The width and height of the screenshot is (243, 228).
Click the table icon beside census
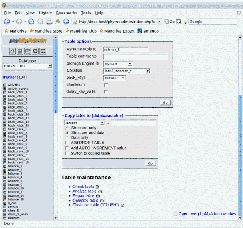pyautogui.click(x=5, y=207)
